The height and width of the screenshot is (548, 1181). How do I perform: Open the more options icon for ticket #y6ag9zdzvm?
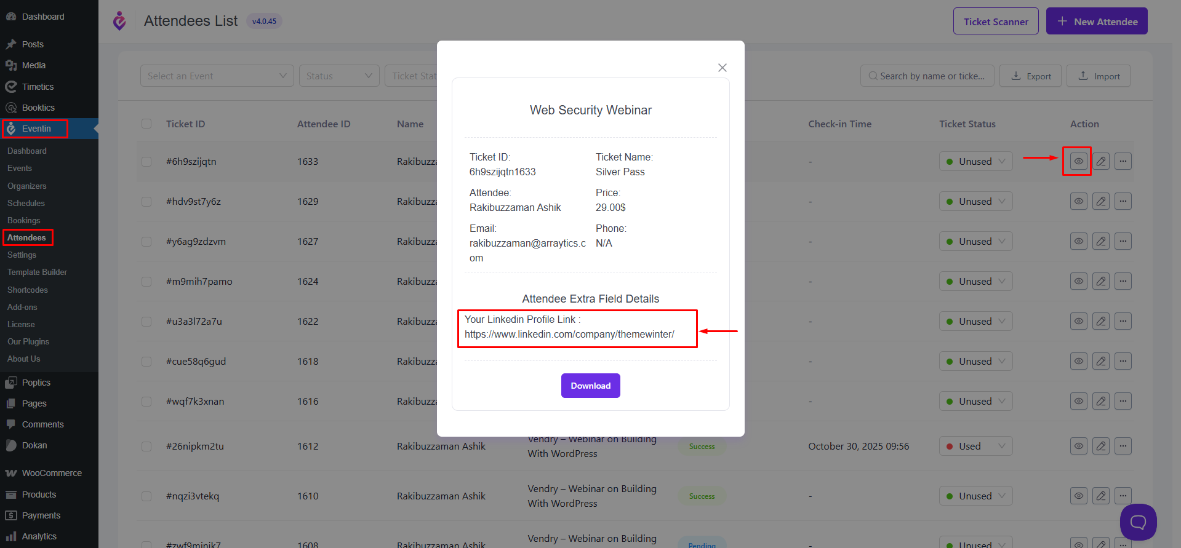point(1123,241)
